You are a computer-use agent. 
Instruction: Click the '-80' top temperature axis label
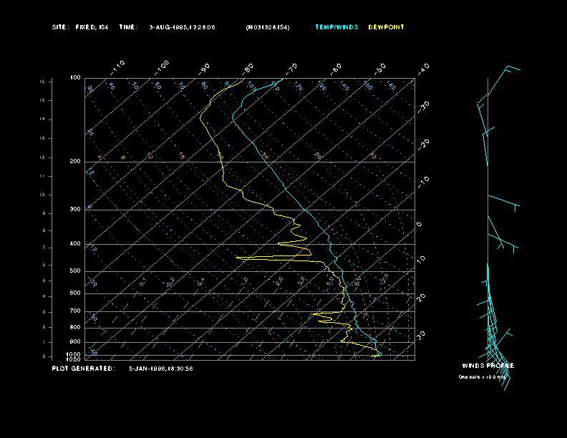pos(248,69)
